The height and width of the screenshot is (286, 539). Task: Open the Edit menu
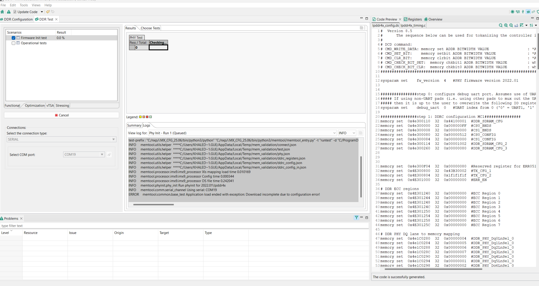click(13, 5)
